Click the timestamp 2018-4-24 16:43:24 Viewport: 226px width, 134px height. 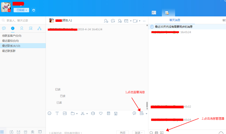coord(90,29)
